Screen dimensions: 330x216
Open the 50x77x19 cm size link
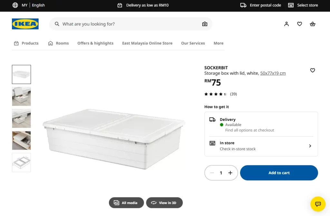tap(273, 73)
